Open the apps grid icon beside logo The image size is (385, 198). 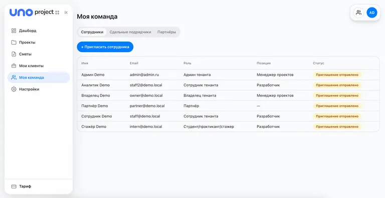[57, 13]
